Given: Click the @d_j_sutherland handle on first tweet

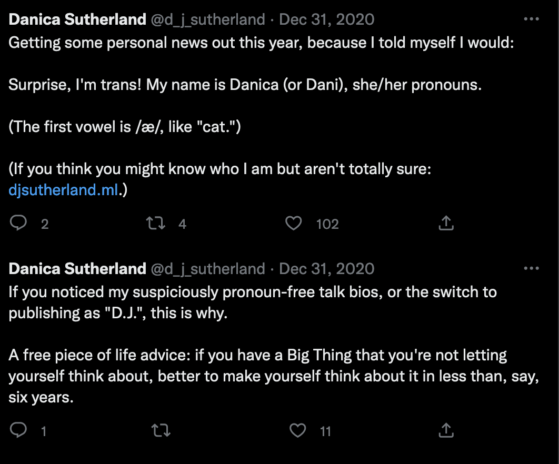Looking at the screenshot, I should pyautogui.click(x=208, y=20).
